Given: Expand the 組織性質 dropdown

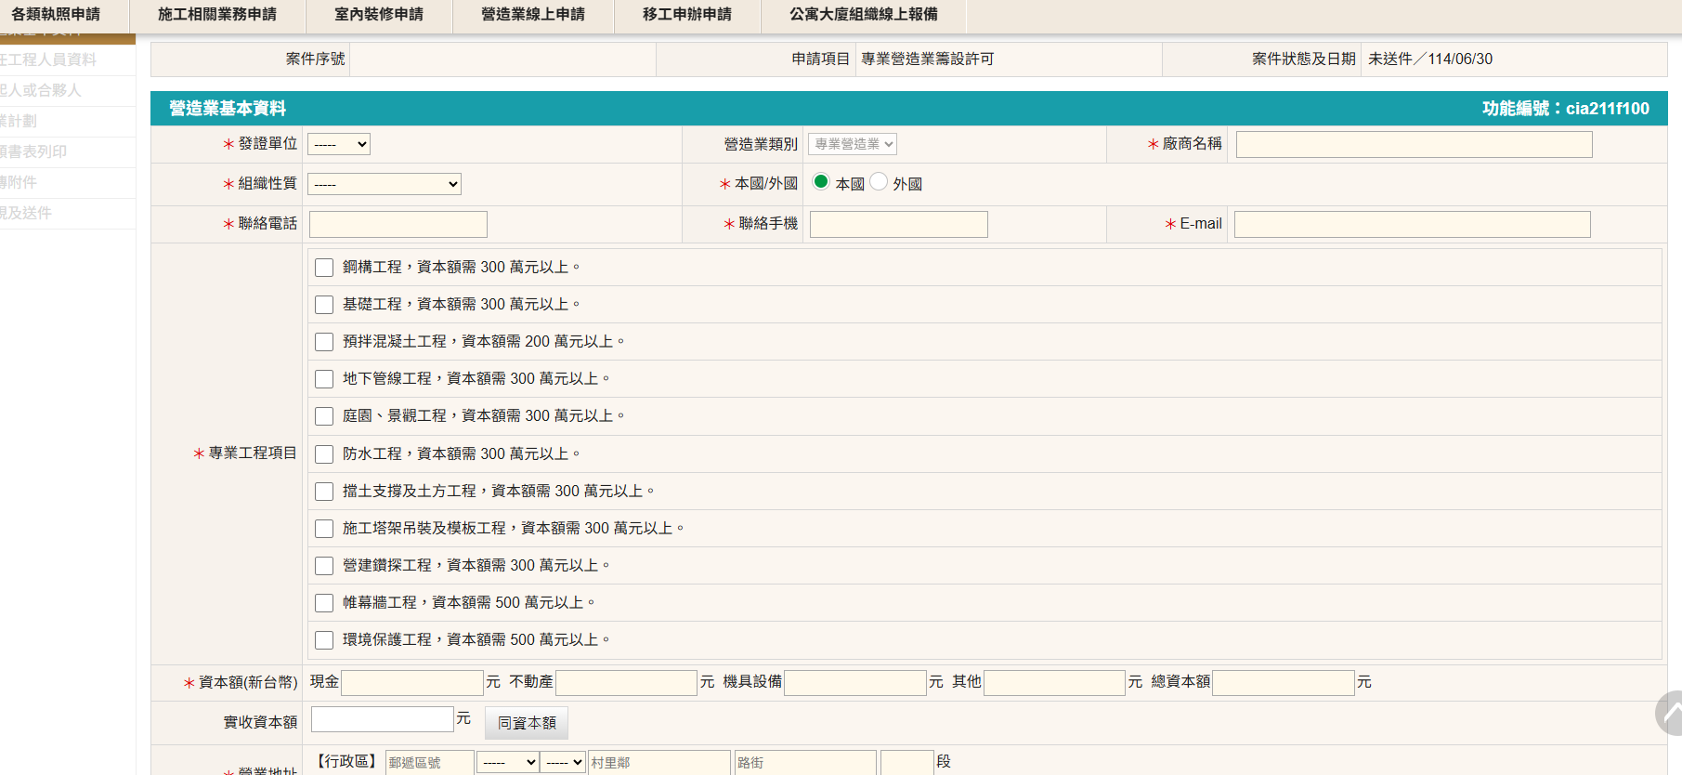Looking at the screenshot, I should 385,184.
